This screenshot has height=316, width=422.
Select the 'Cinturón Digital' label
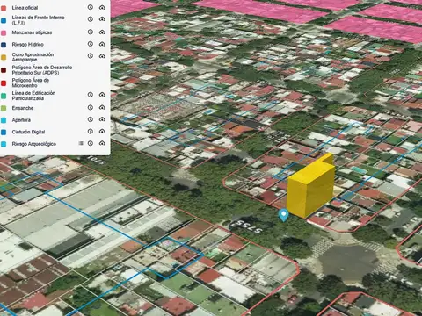click(28, 132)
